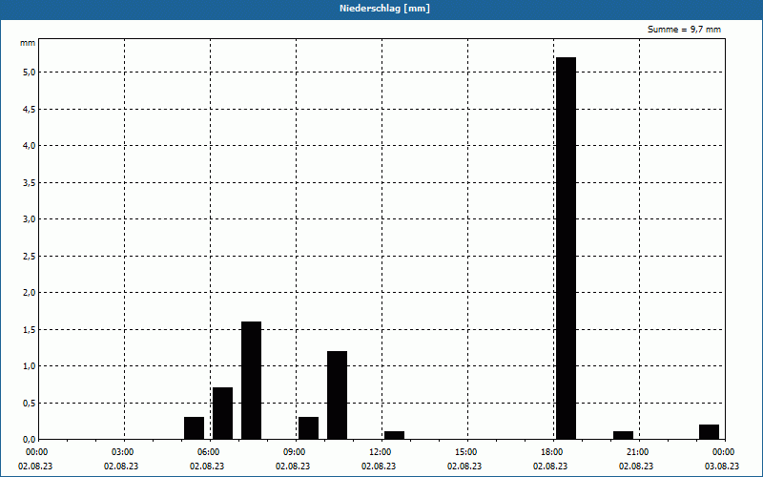Click the 0,0 y-axis value
This screenshot has width=763, height=477.
click(x=29, y=440)
